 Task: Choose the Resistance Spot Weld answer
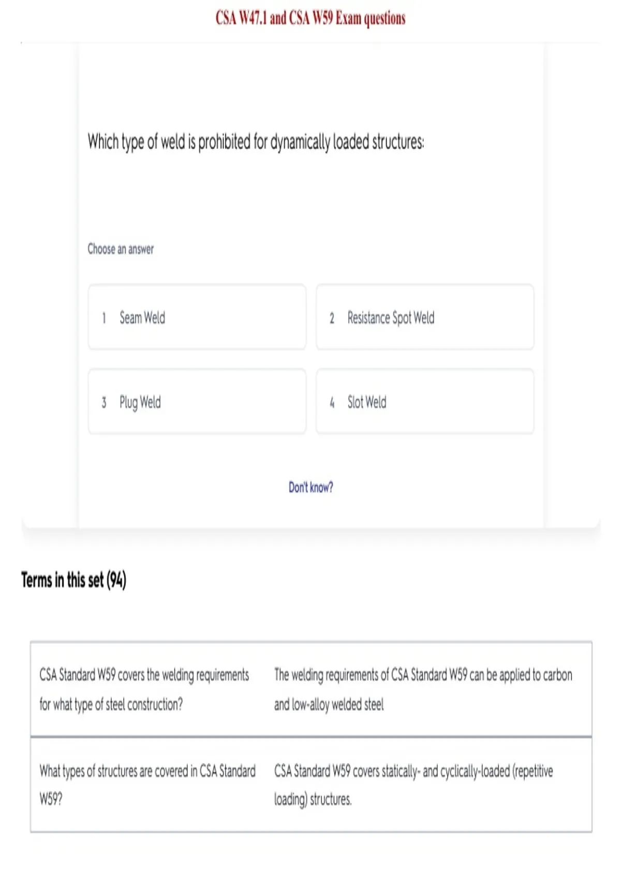coord(425,317)
